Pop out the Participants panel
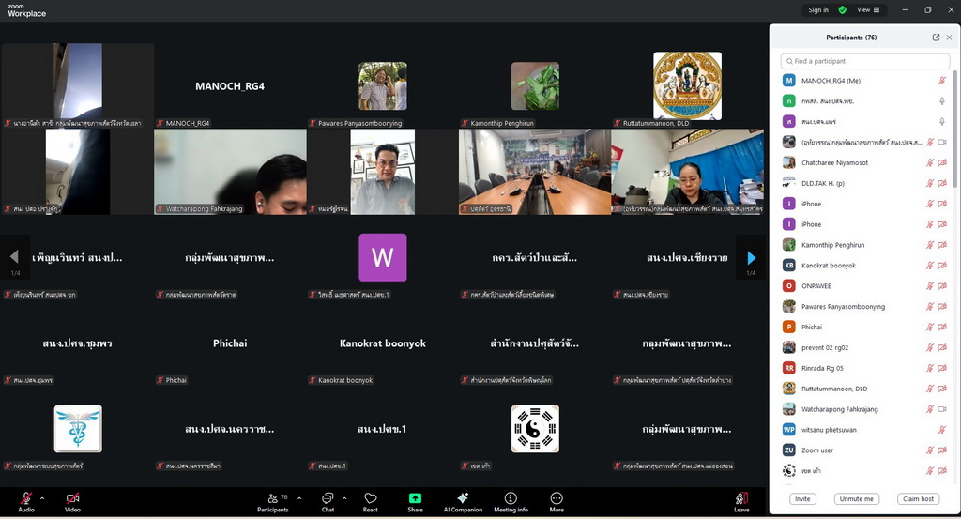This screenshot has height=519, width=961. point(936,38)
